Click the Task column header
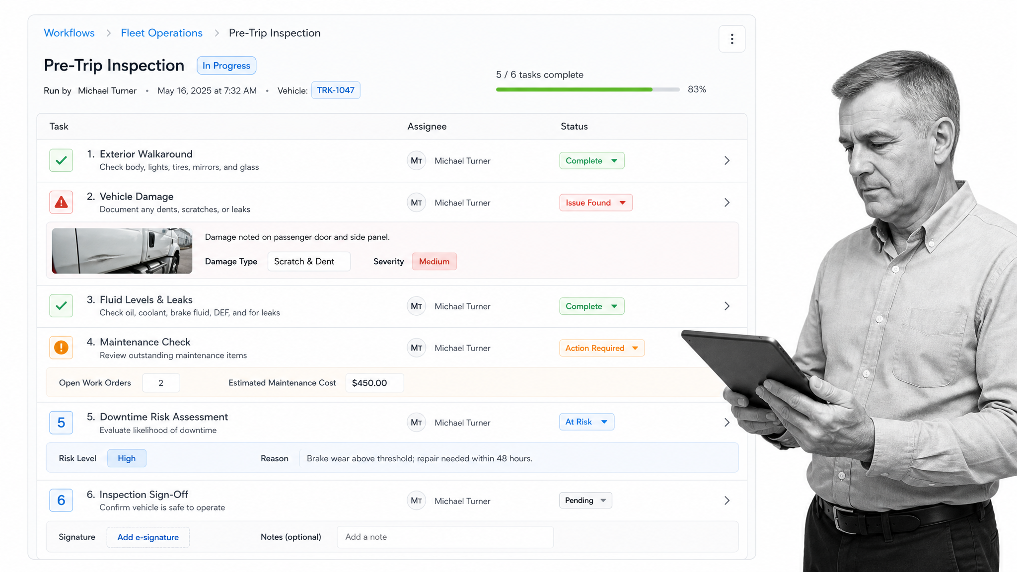The image size is (1017, 572). pos(59,126)
